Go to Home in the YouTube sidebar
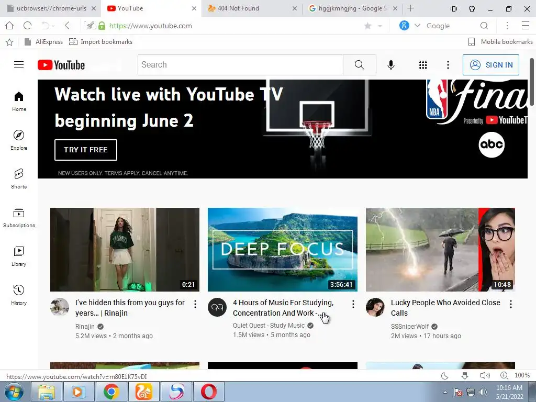Image resolution: width=536 pixels, height=402 pixels. pyautogui.click(x=19, y=102)
